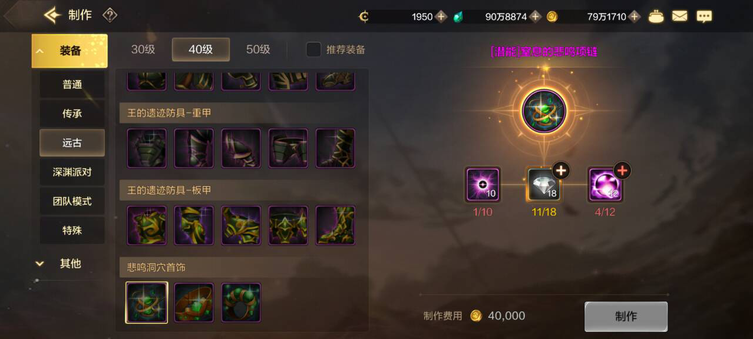753x339 pixels.
Task: Click the 制作 craft button
Action: click(x=626, y=317)
